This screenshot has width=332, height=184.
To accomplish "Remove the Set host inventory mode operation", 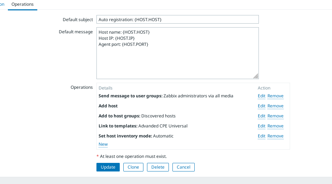I will (x=275, y=136).
